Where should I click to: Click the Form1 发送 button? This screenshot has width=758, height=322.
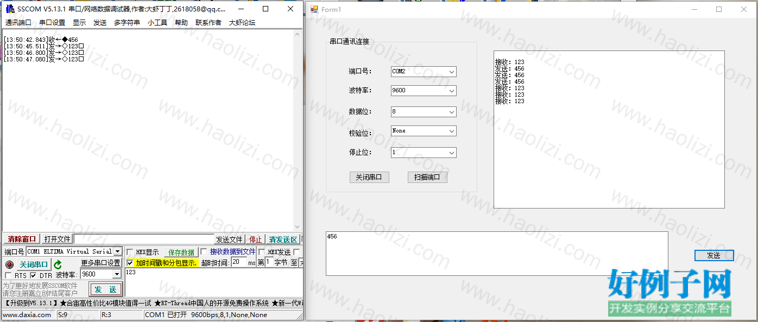[714, 255]
